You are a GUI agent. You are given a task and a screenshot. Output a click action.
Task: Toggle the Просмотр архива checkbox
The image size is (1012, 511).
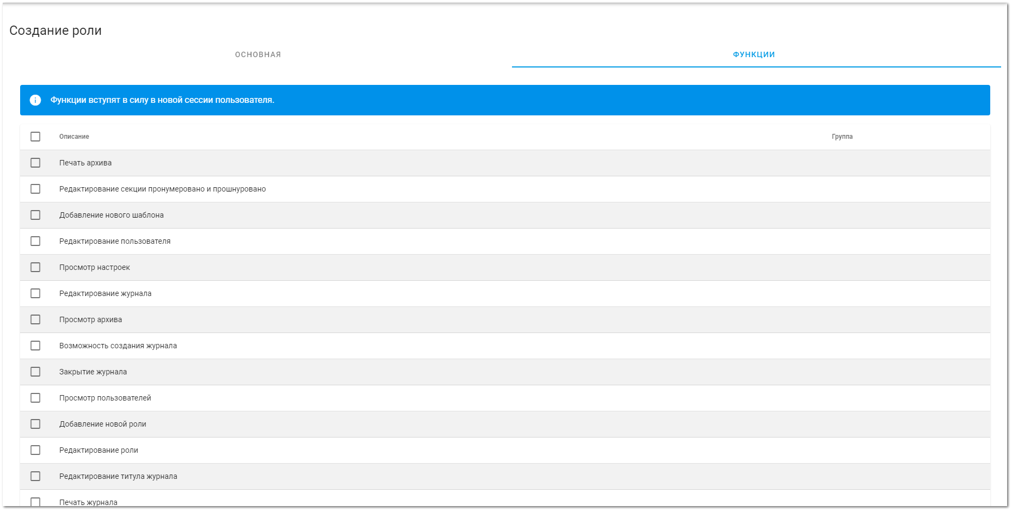pos(35,319)
